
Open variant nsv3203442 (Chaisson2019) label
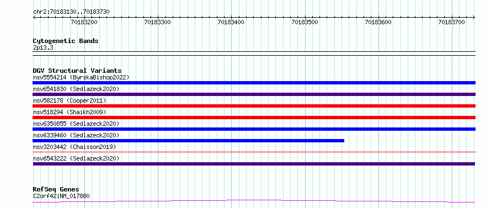(74, 147)
